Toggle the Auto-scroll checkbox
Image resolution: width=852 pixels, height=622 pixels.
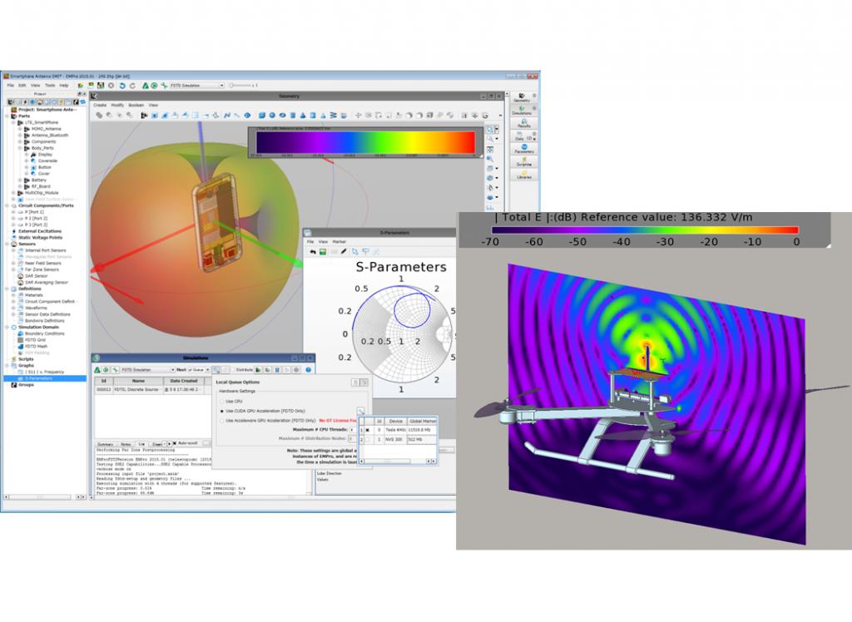pyautogui.click(x=173, y=445)
